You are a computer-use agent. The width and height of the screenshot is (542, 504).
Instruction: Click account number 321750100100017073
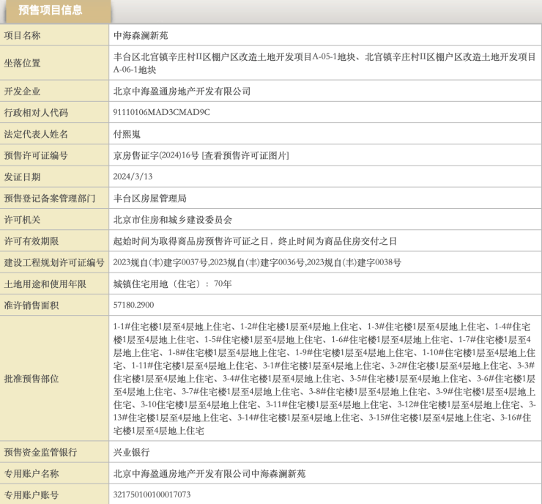point(152,494)
